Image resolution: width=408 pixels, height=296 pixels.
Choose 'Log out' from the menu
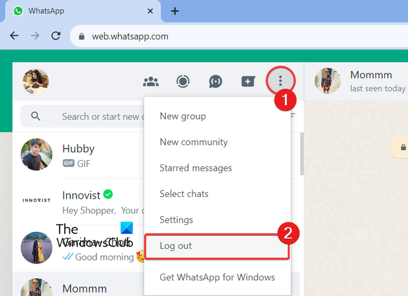tap(217, 246)
